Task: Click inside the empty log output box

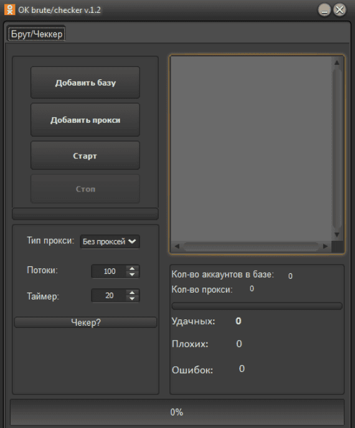Action: (250, 148)
